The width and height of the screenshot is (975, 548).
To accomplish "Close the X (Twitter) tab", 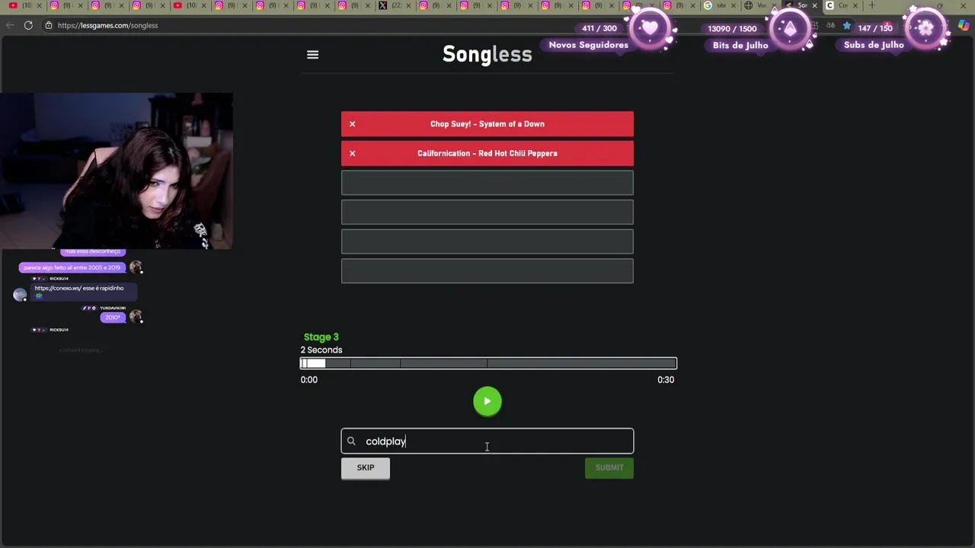I will coord(409,5).
